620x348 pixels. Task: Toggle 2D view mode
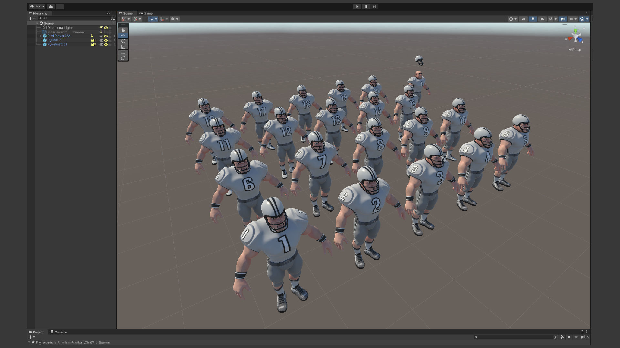[523, 19]
